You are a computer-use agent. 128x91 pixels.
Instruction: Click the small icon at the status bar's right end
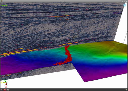pos(126,90)
